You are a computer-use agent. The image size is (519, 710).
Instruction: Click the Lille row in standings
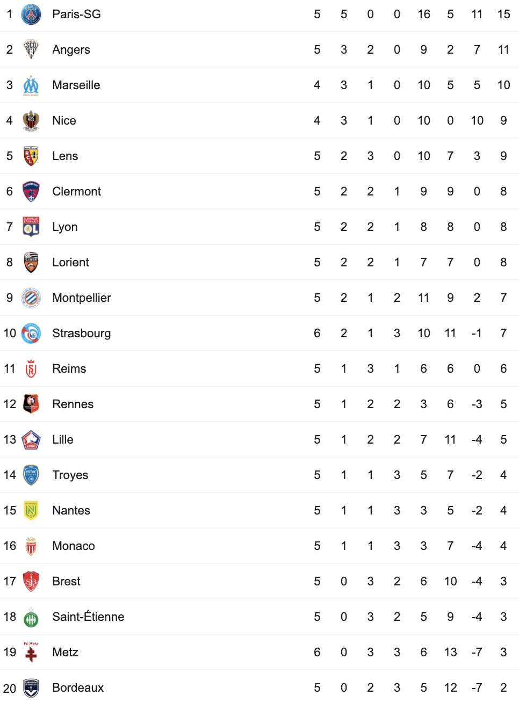click(259, 440)
